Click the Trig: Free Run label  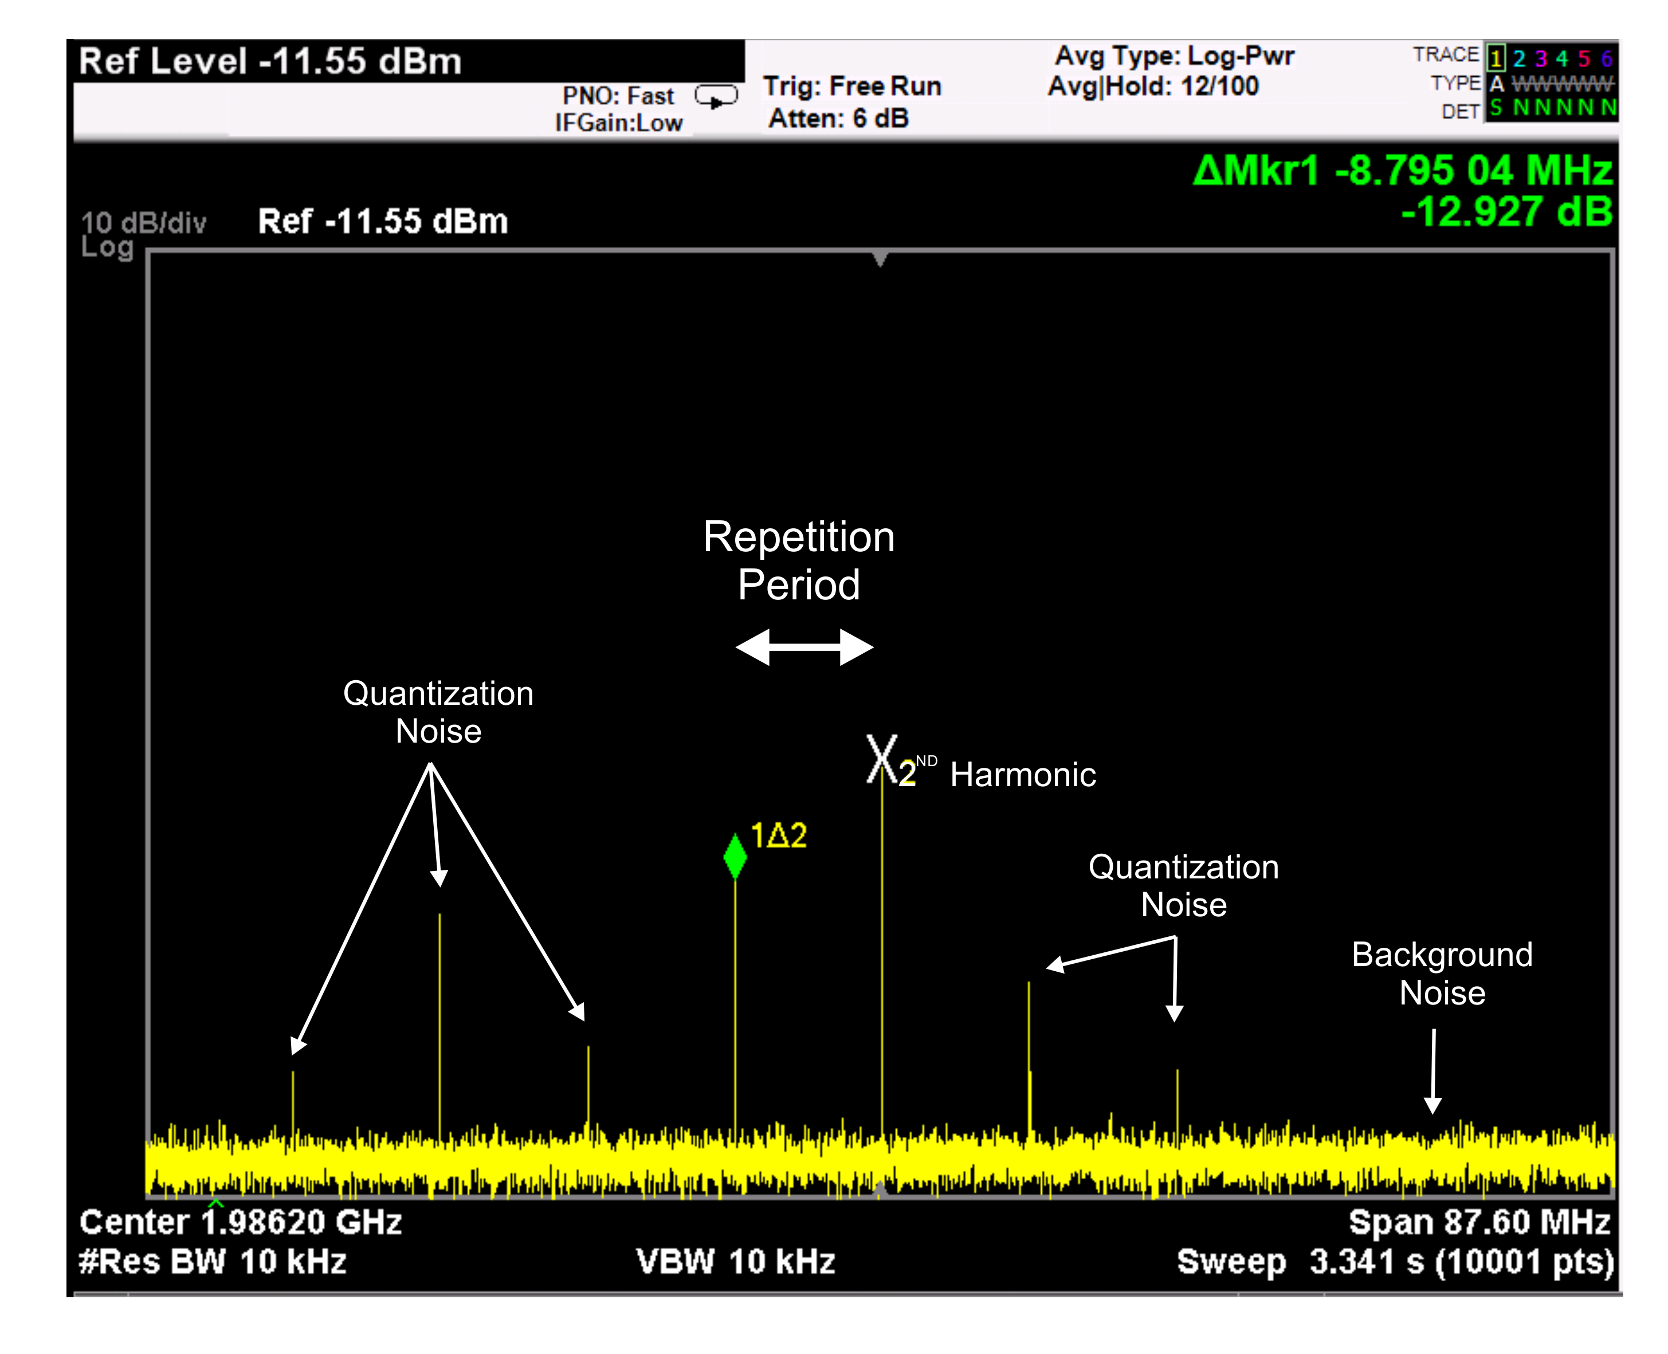[x=851, y=86]
